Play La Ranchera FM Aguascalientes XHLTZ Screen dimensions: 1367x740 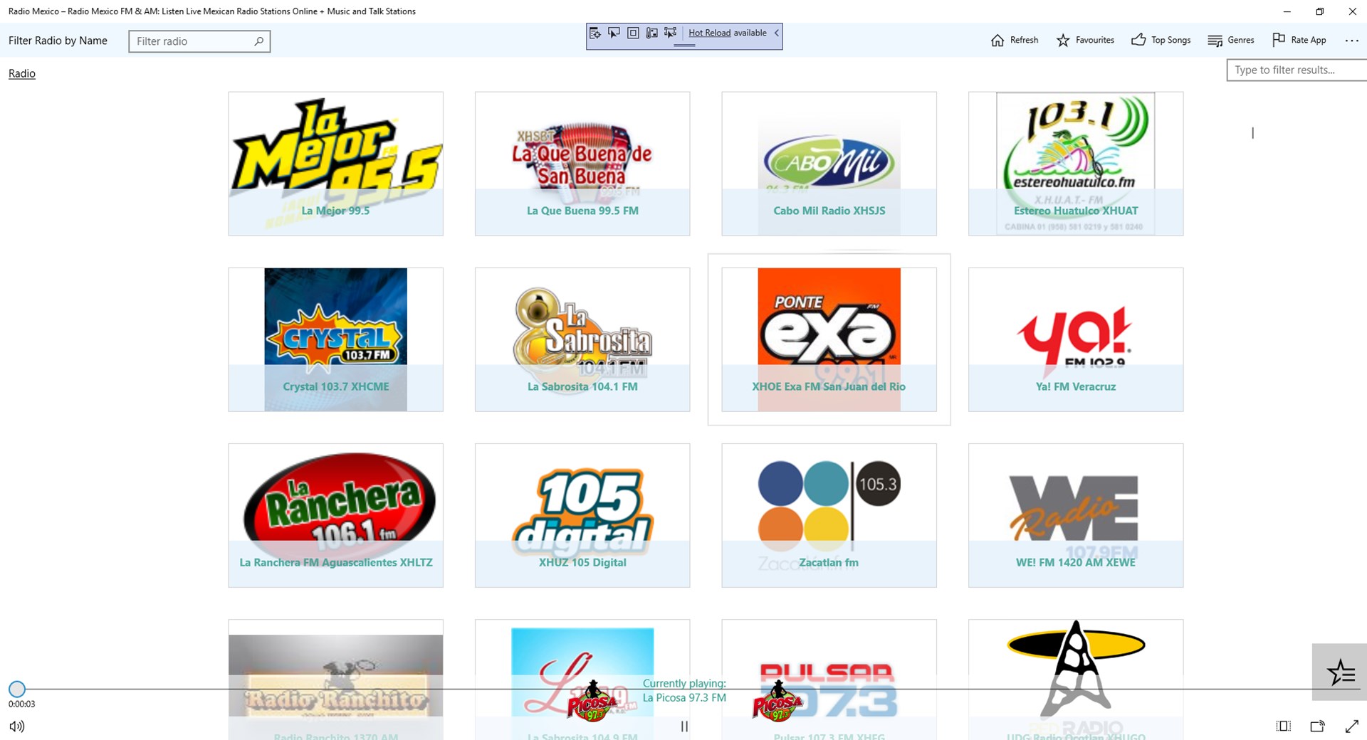(x=335, y=515)
